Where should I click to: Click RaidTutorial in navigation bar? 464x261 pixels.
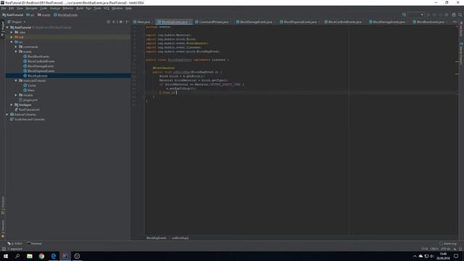click(x=13, y=14)
